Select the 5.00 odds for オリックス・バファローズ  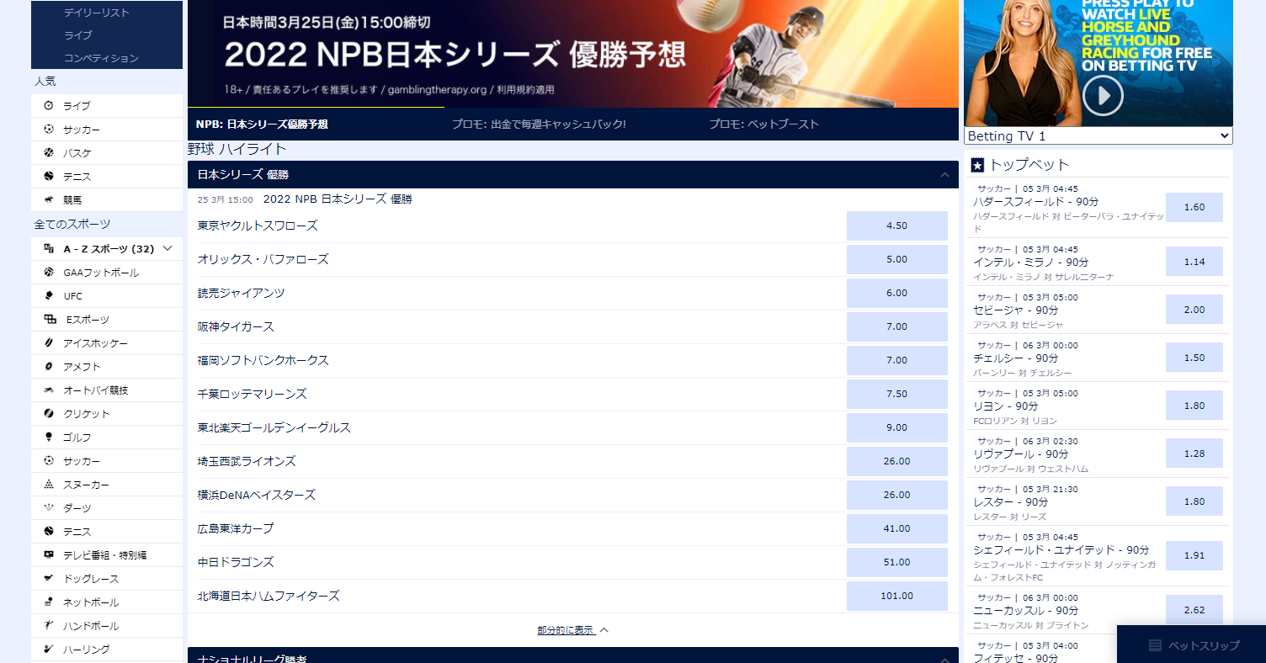click(x=897, y=259)
